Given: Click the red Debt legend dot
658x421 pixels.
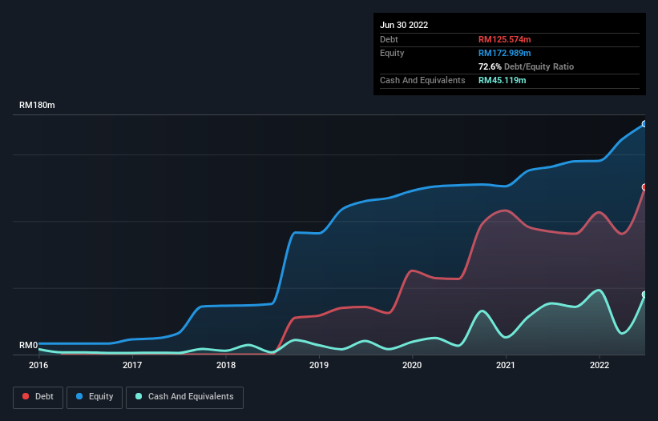Looking at the screenshot, I should (x=26, y=396).
